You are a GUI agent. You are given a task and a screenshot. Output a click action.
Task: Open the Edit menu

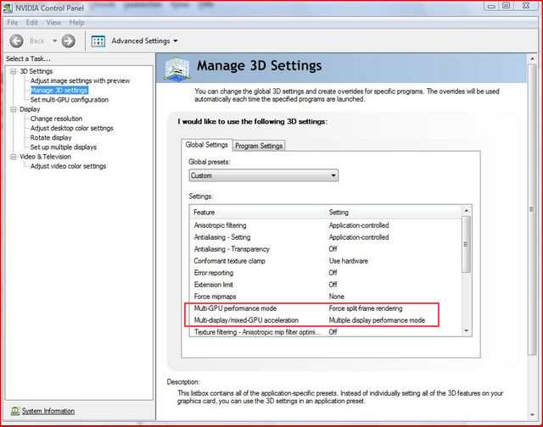coord(31,23)
